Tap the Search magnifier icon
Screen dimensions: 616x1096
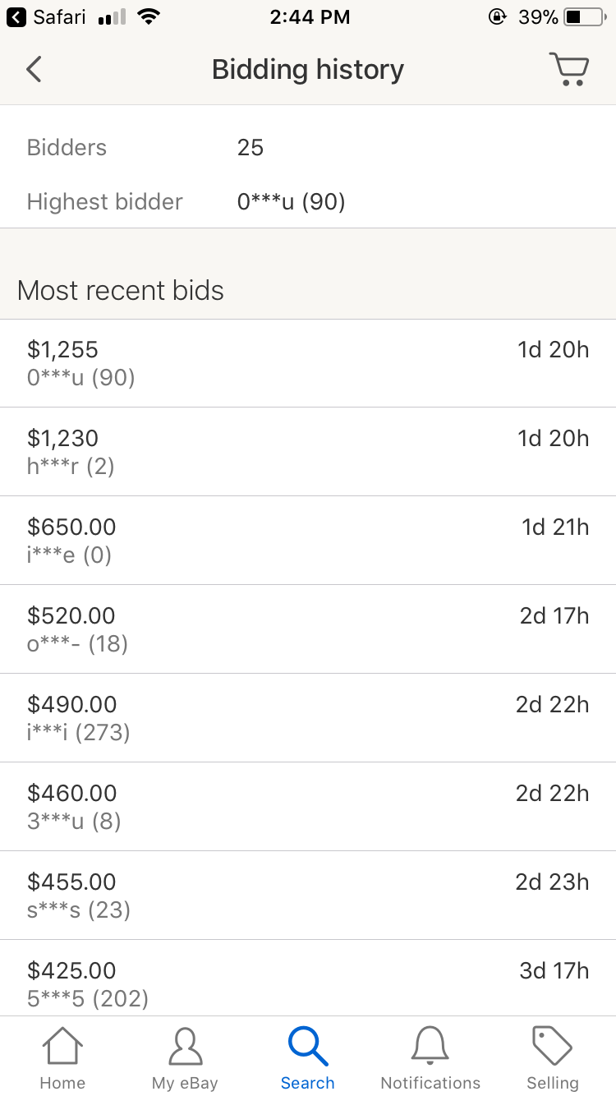pyautogui.click(x=307, y=1048)
